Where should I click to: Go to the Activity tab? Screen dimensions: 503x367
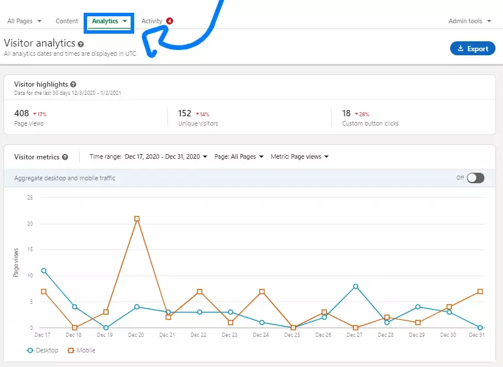152,21
